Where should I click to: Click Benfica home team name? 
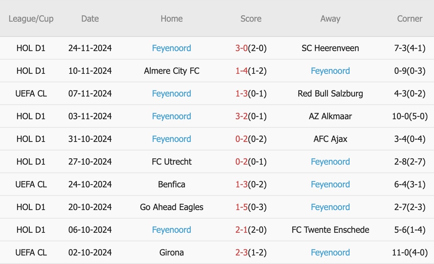coord(172,185)
